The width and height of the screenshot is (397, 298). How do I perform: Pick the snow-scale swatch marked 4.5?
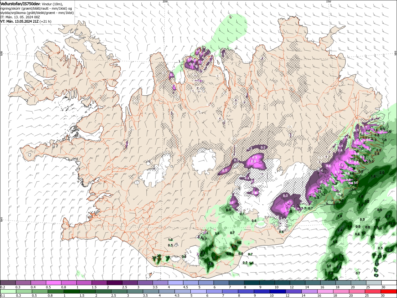point(191,283)
